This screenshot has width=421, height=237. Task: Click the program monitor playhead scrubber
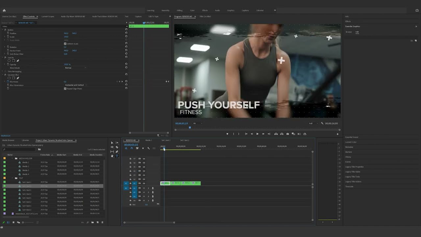click(x=190, y=127)
